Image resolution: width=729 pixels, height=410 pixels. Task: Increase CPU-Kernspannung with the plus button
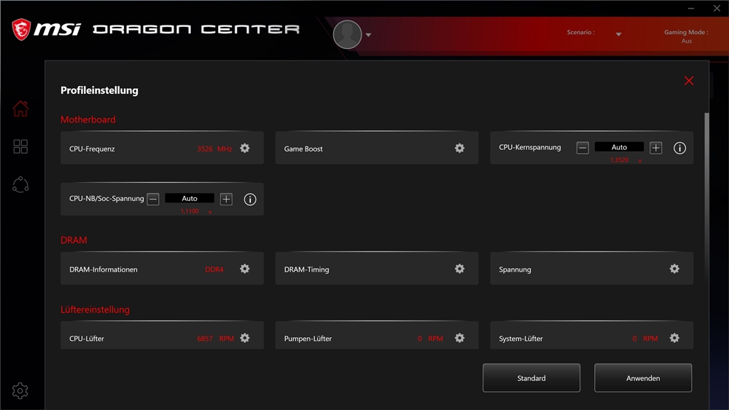pos(656,148)
